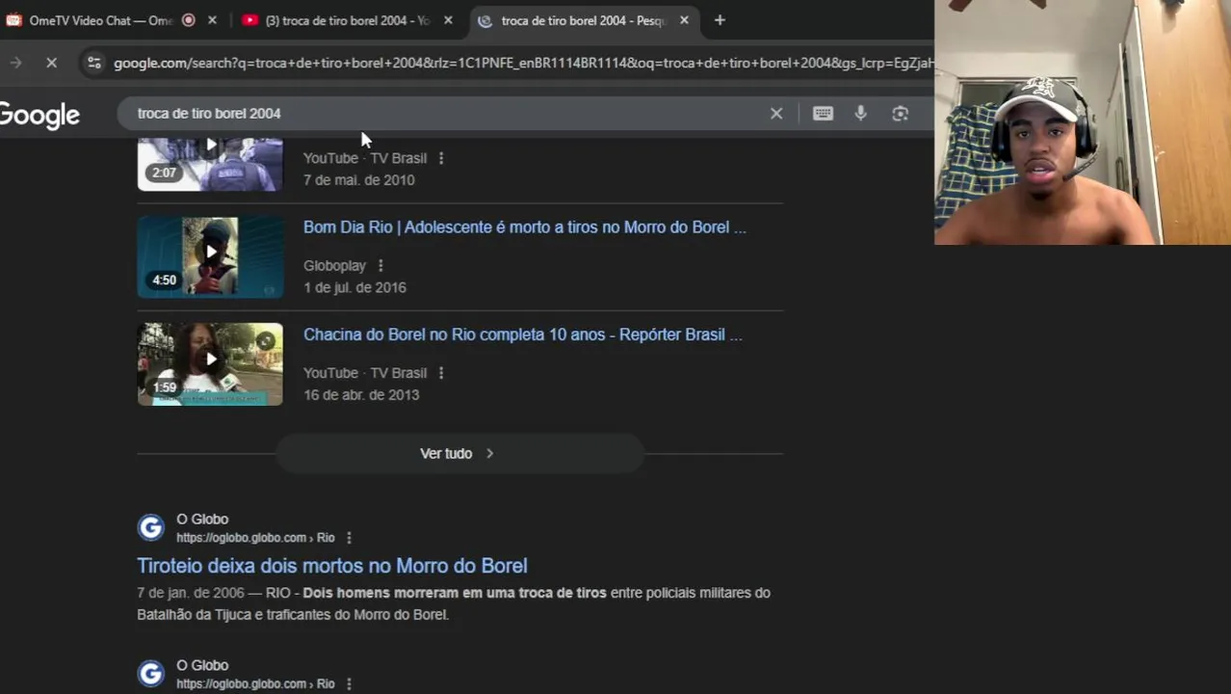The width and height of the screenshot is (1231, 694).
Task: Open the Bom Dia Rio Adolescente video link
Action: click(525, 227)
